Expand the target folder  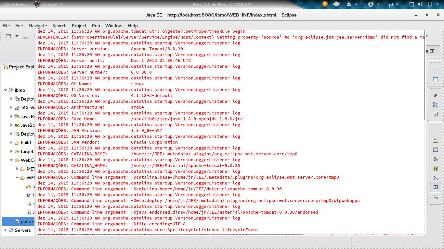11,151
